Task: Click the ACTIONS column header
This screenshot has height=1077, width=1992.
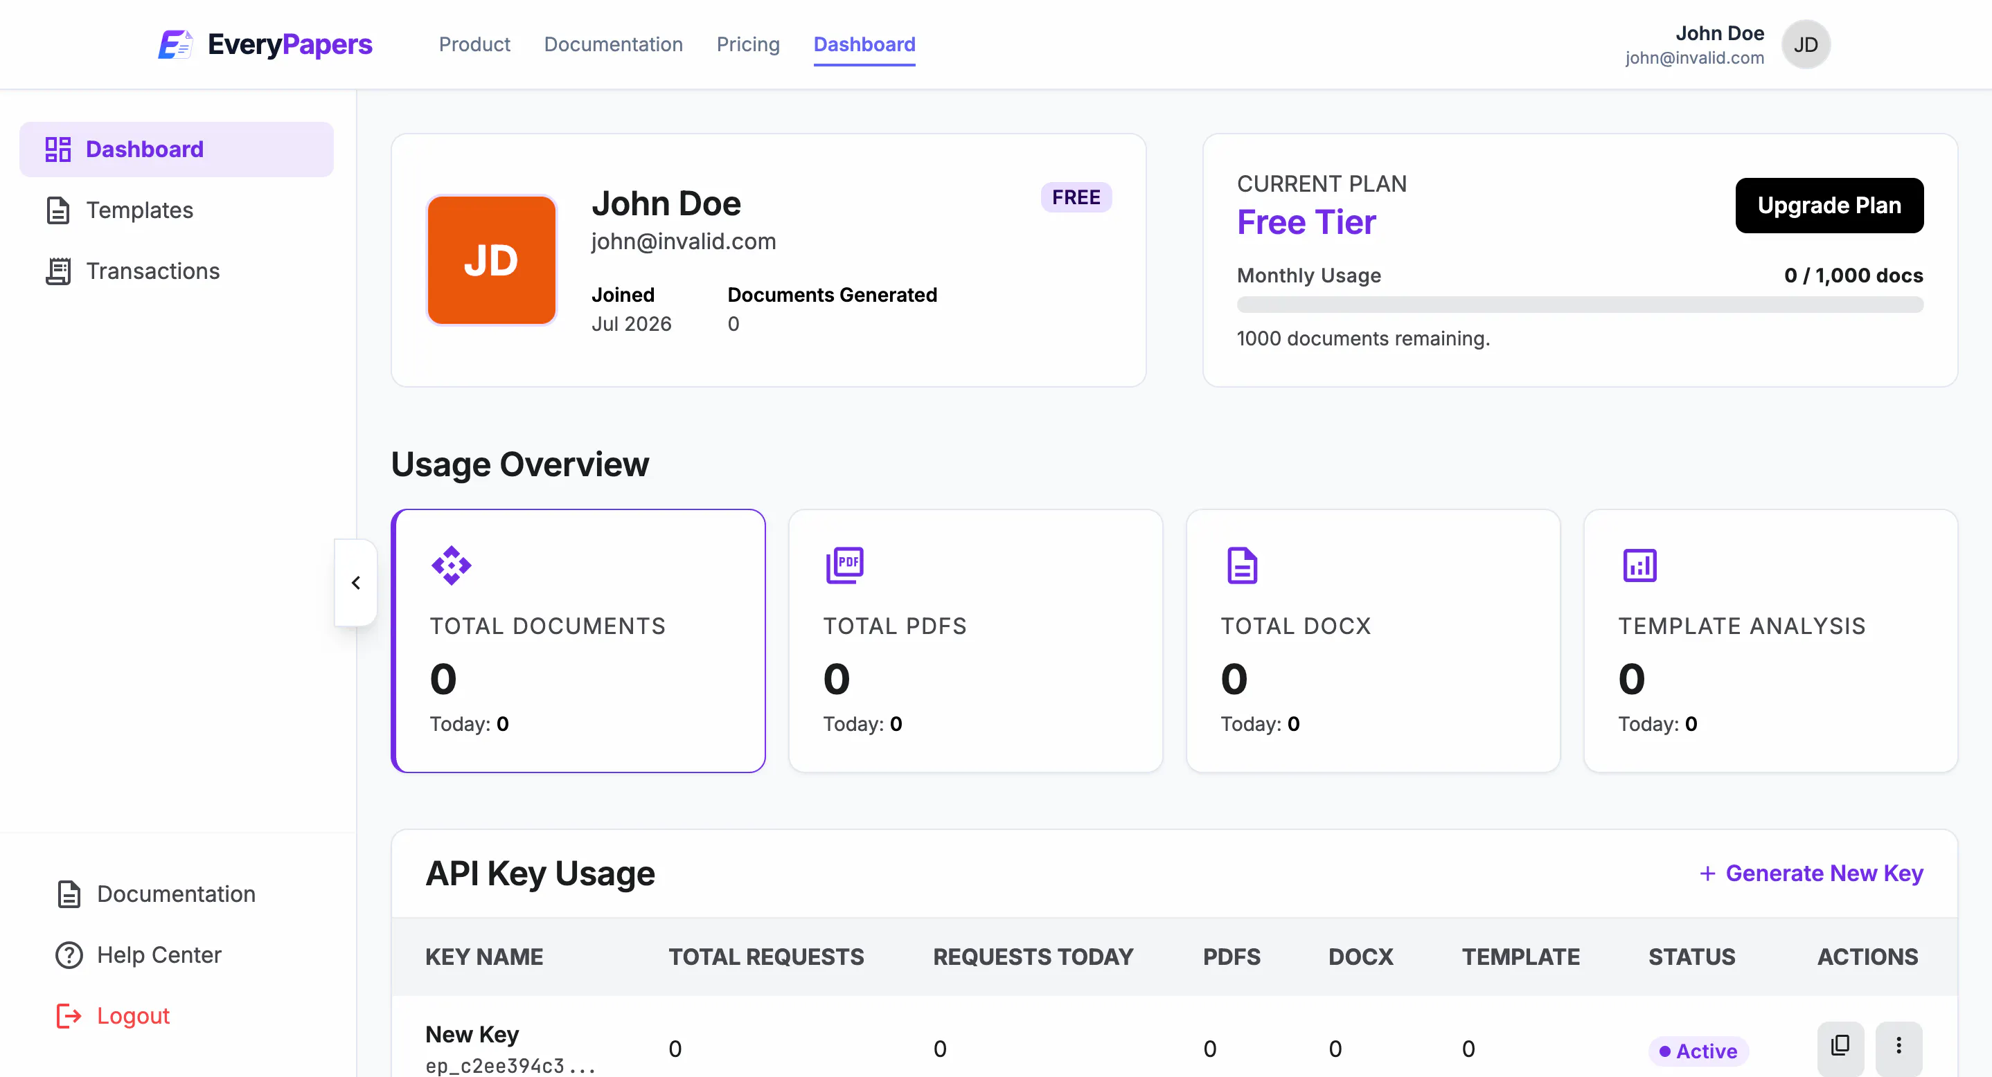Action: pos(1867,957)
